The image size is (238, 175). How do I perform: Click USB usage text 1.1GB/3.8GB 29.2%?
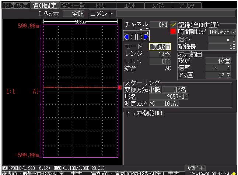coord(84,168)
